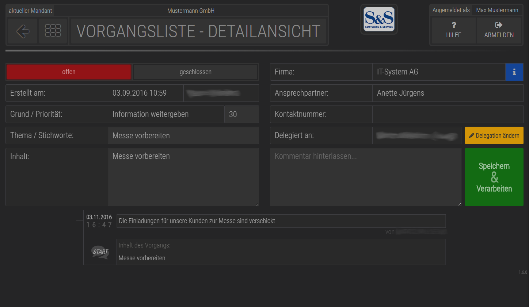The width and height of the screenshot is (529, 307).
Task: Click the START speech bubble icon
Action: 100,252
